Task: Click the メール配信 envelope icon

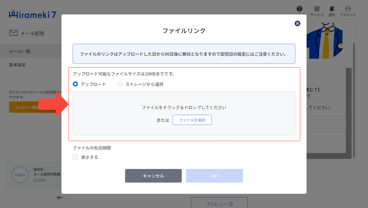Action: (13, 33)
